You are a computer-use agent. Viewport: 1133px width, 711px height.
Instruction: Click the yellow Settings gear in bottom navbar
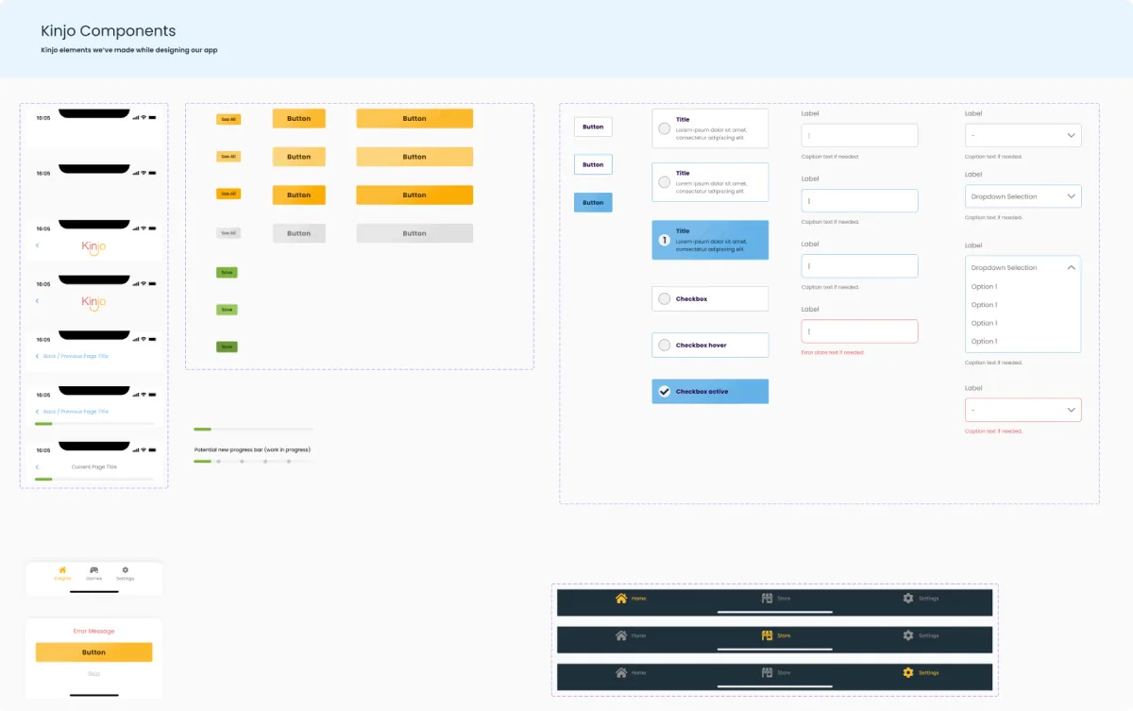click(908, 672)
